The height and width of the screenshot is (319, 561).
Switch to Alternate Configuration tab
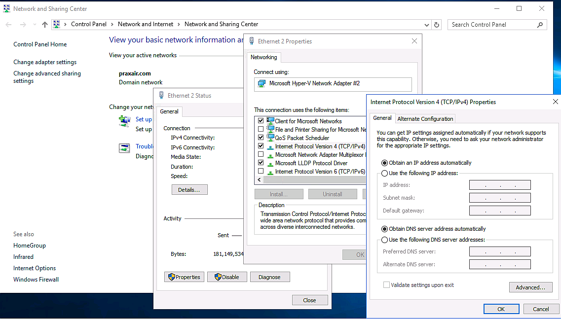pyautogui.click(x=425, y=119)
